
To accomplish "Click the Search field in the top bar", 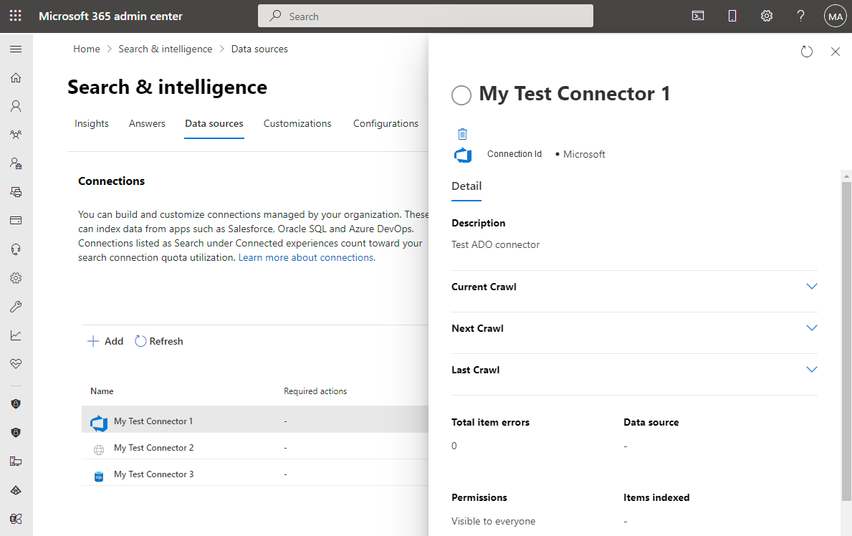I will click(x=426, y=15).
